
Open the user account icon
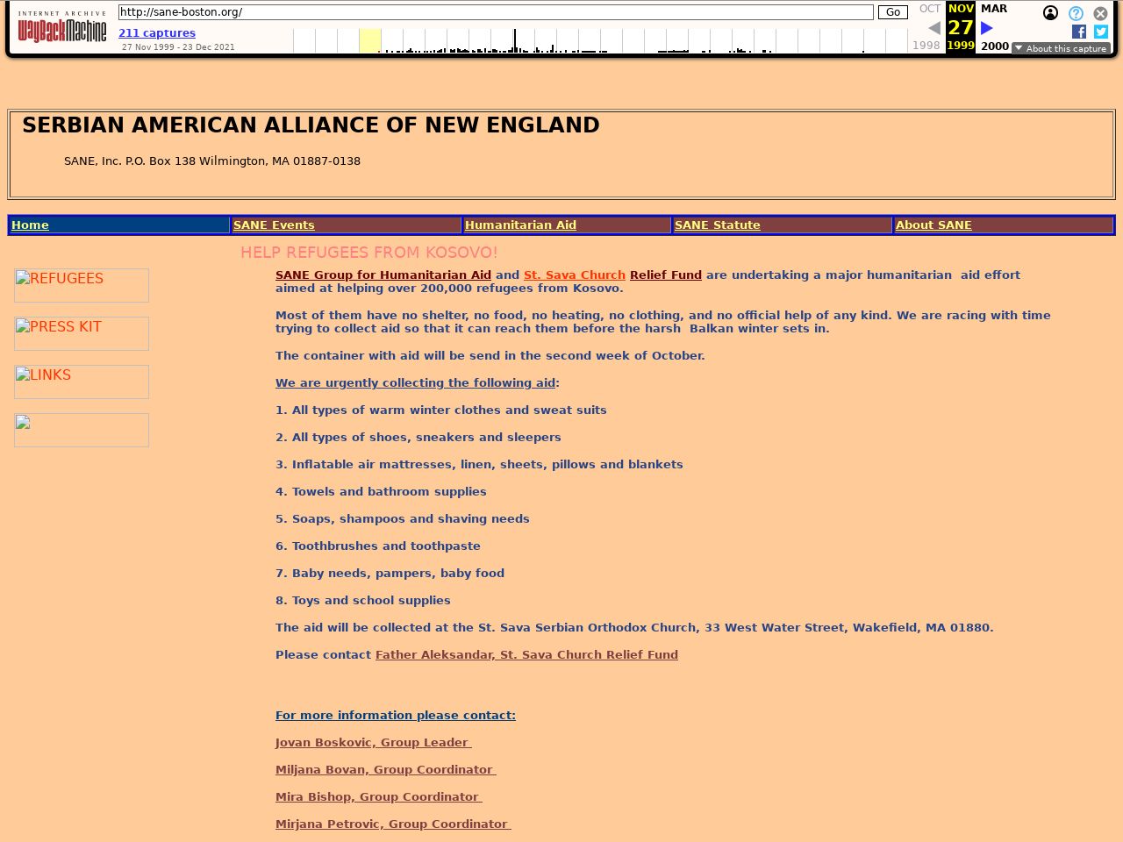[x=1050, y=13]
